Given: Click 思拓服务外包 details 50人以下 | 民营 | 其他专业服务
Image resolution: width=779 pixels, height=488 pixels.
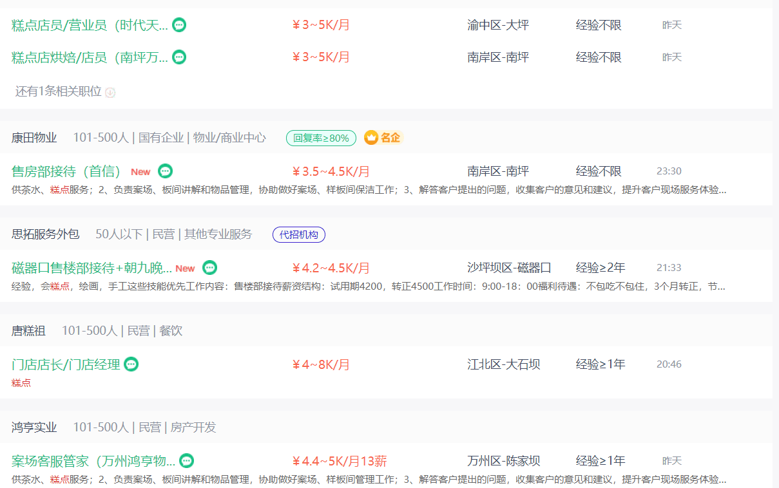Looking at the screenshot, I should pos(174,234).
